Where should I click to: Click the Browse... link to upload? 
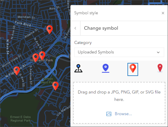click(123, 114)
